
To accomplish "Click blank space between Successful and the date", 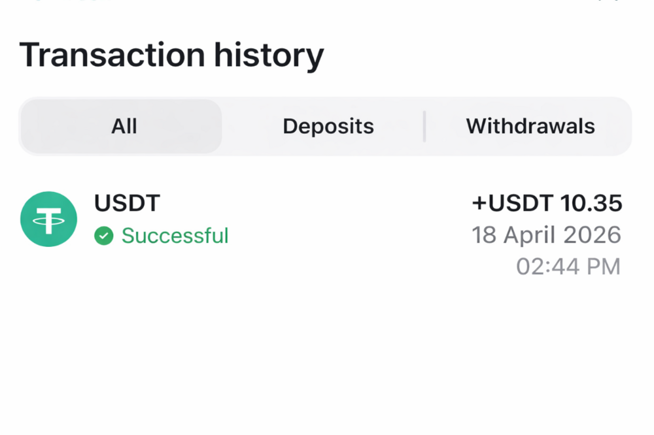I will pos(347,235).
